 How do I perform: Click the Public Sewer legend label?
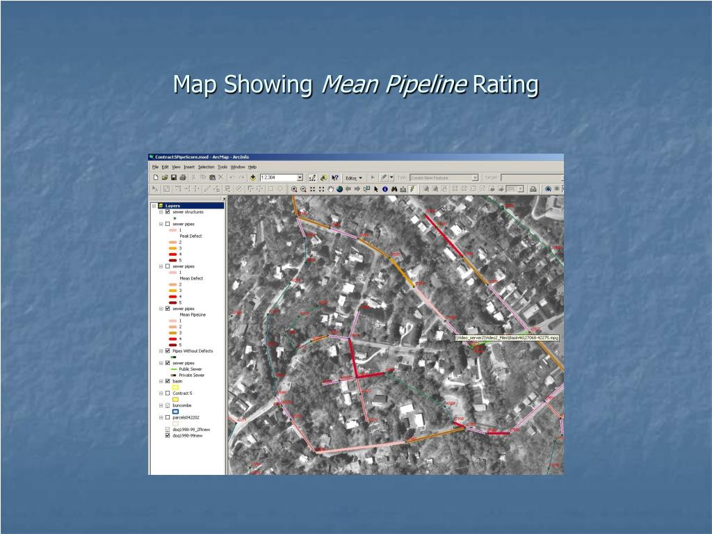coord(191,369)
